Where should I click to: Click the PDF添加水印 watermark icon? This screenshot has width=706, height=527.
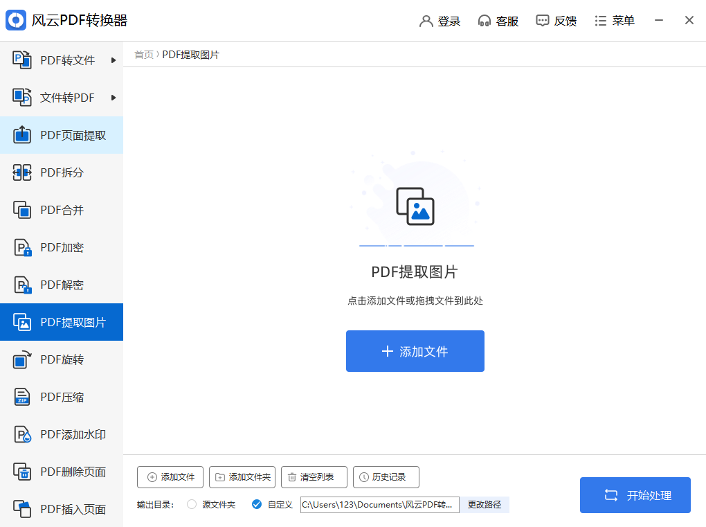[x=22, y=434]
